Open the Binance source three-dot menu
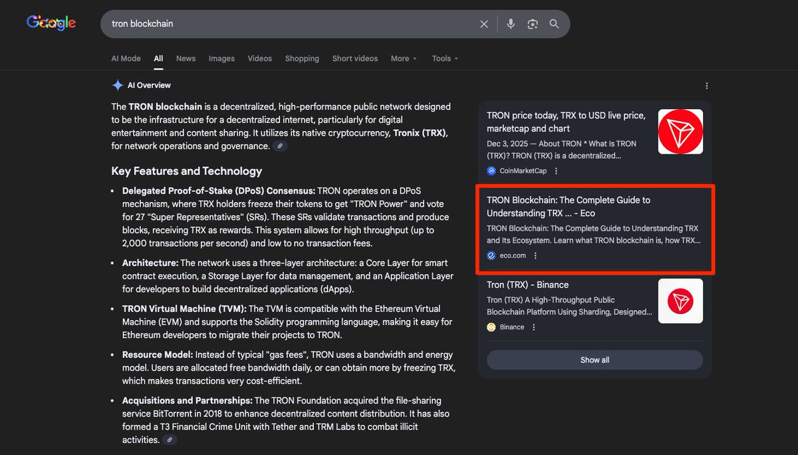The image size is (798, 455). (533, 327)
